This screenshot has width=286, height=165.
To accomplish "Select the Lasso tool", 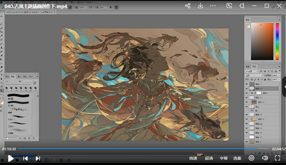I will pos(2,24).
